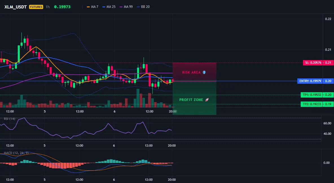Click the SL: 0.20576 price label
Screen dimensions: 334x183
point(313,63)
